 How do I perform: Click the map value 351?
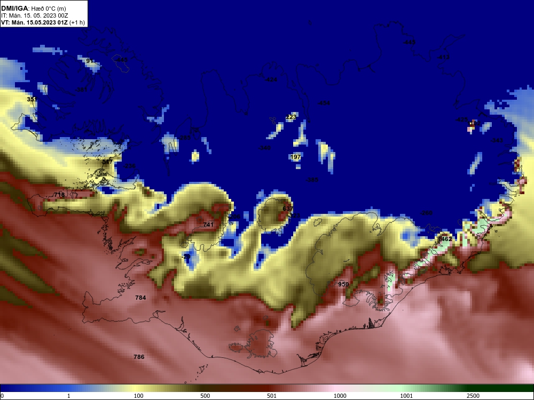click(x=32, y=99)
